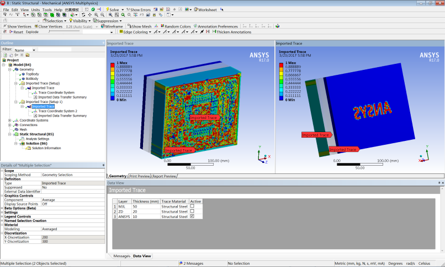
Task: Open the File menu
Action: [x=6, y=9]
